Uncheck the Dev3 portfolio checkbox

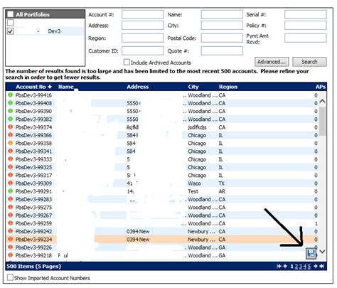pos(11,31)
